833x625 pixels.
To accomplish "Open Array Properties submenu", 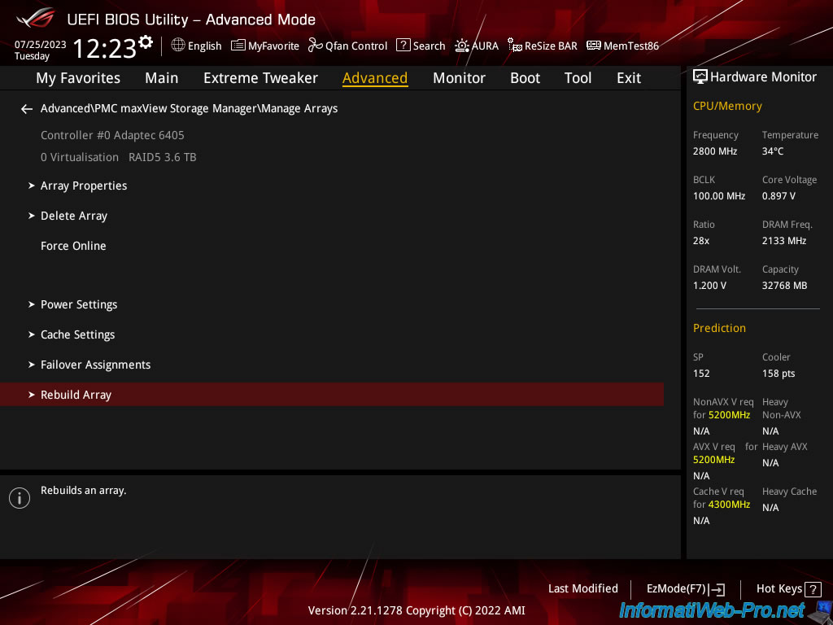I will 84,186.
